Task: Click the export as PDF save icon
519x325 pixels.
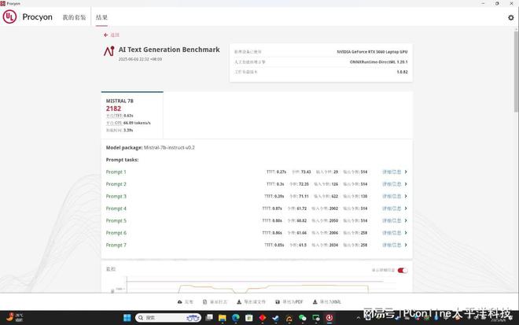Action: (x=278, y=302)
